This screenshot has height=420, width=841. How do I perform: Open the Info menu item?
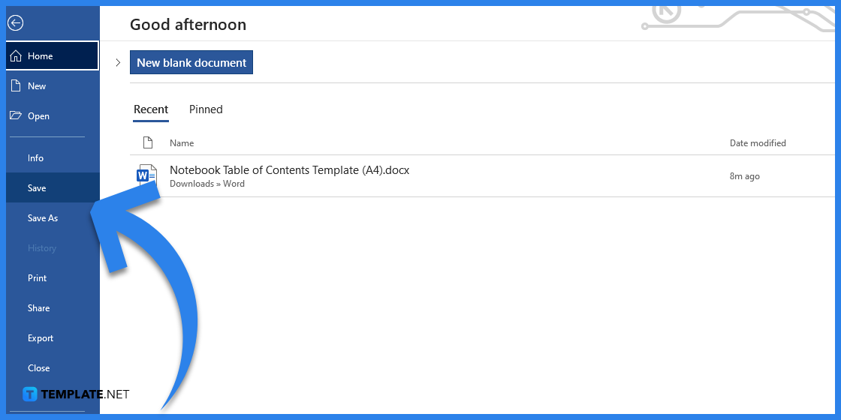click(36, 158)
